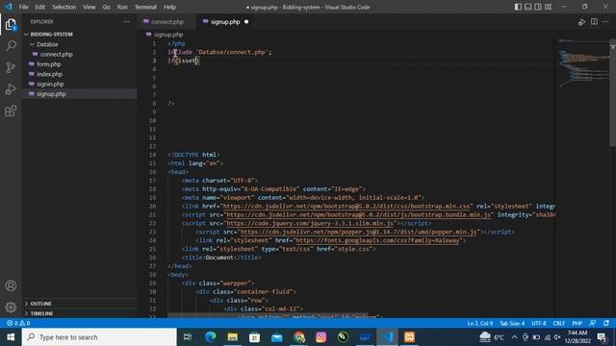Open the Edit menu
The width and height of the screenshot is (616, 346).
pos(40,7)
